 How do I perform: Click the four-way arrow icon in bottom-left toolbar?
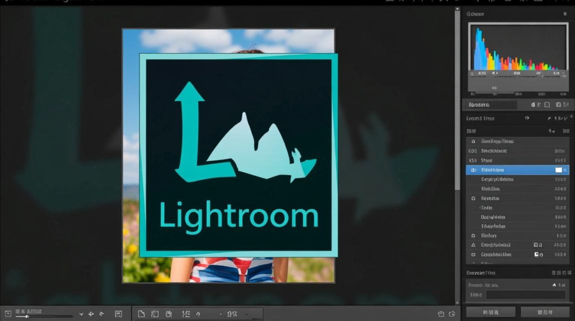click(91, 314)
